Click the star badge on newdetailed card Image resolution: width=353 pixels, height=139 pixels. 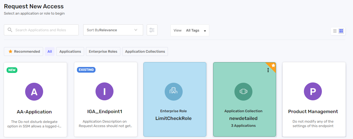(273, 65)
